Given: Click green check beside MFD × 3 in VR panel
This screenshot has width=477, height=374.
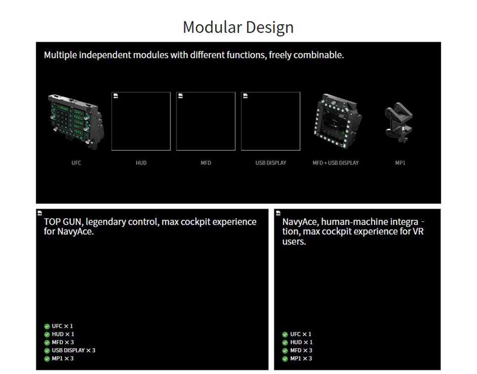Looking at the screenshot, I should 285,351.
